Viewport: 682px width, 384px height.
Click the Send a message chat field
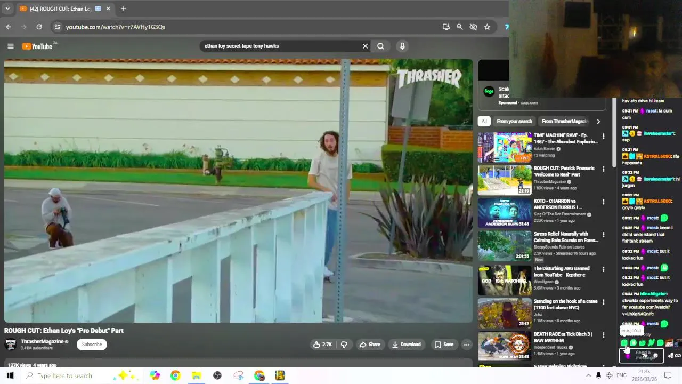click(x=642, y=355)
